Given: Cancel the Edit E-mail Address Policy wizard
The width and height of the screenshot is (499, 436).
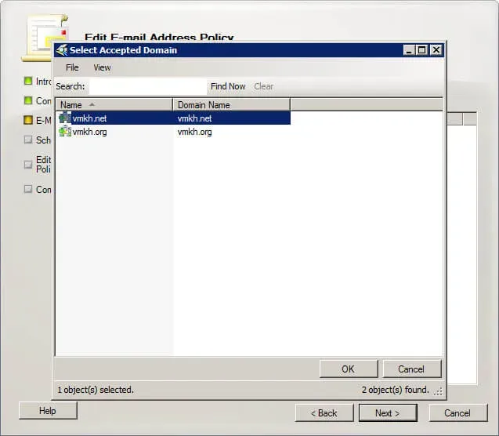Looking at the screenshot, I should pyautogui.click(x=457, y=413).
